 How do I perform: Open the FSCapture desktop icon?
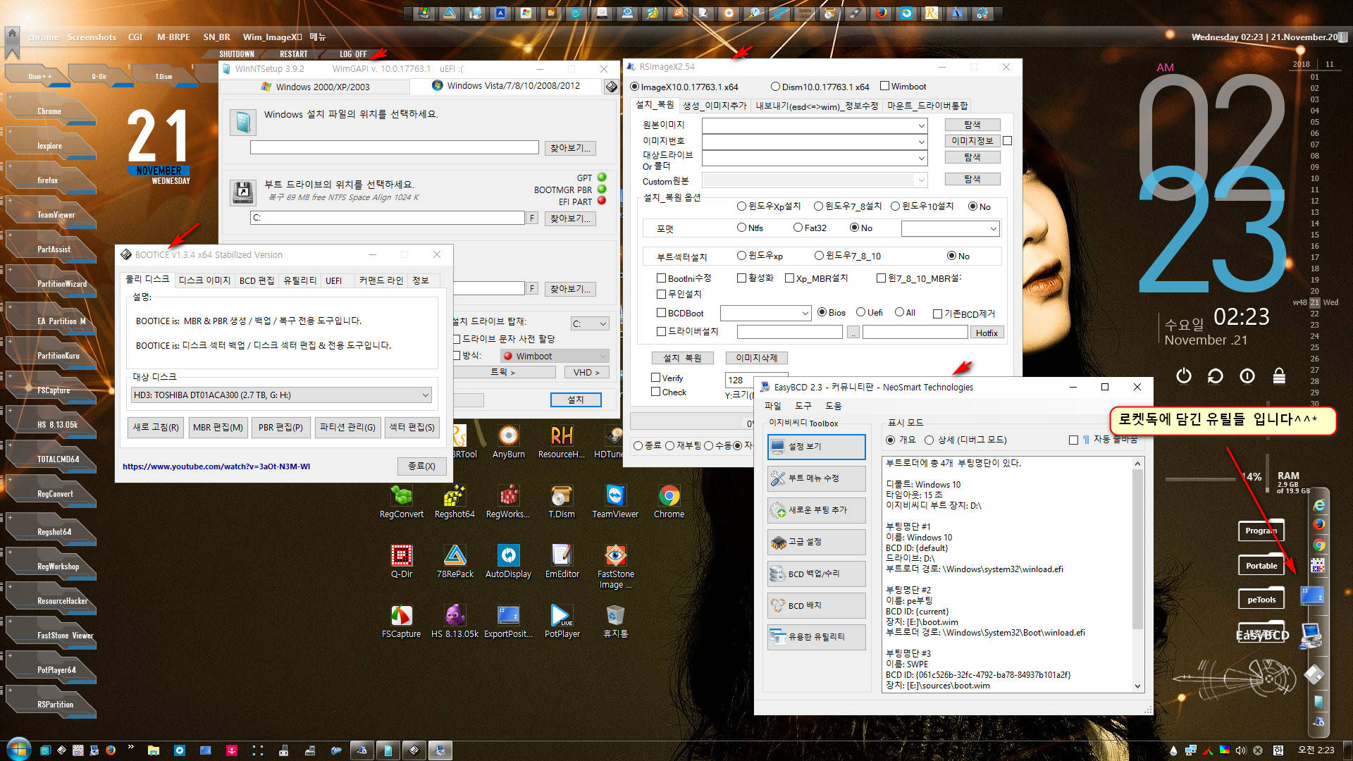402,621
